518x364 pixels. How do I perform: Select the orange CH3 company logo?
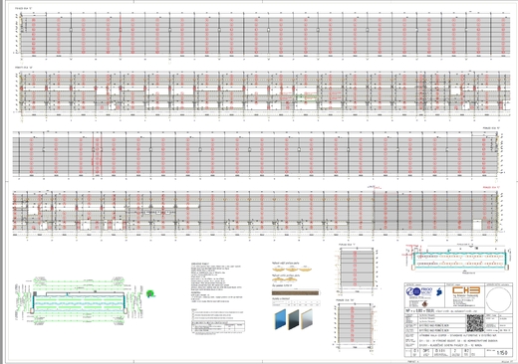pyautogui.click(x=466, y=290)
